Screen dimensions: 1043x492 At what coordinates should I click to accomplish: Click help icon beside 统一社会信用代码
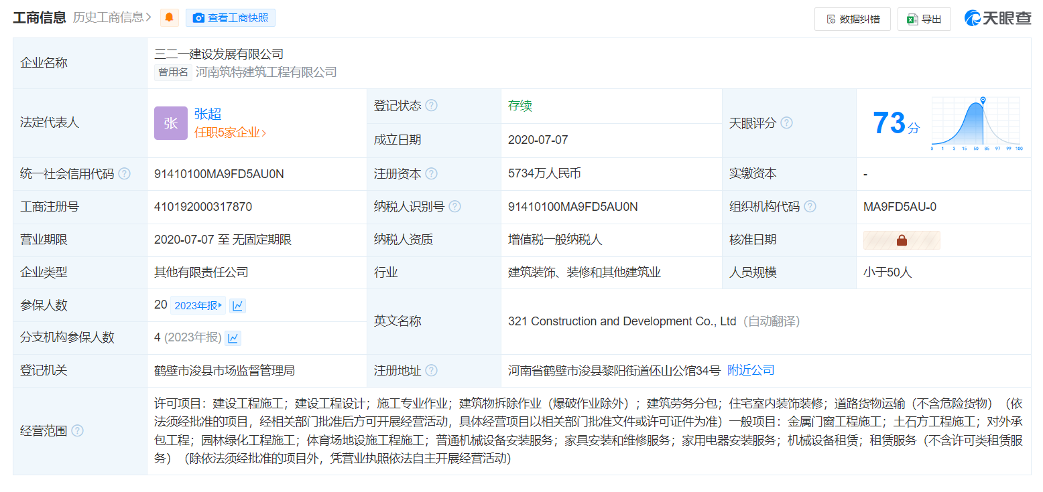125,174
